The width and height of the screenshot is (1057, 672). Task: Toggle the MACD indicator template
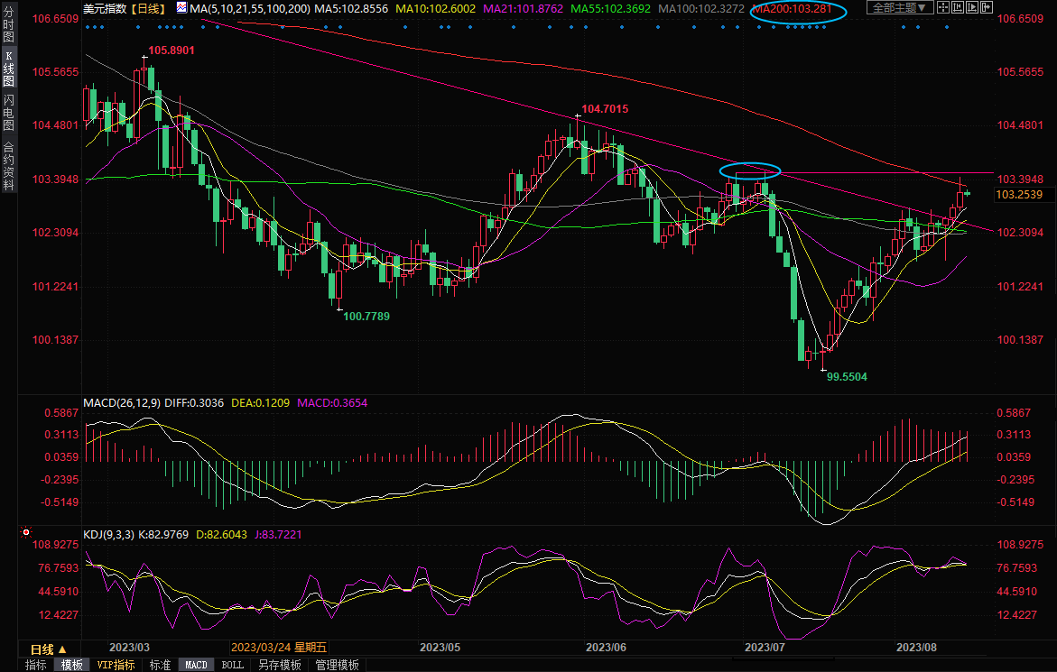point(196,665)
